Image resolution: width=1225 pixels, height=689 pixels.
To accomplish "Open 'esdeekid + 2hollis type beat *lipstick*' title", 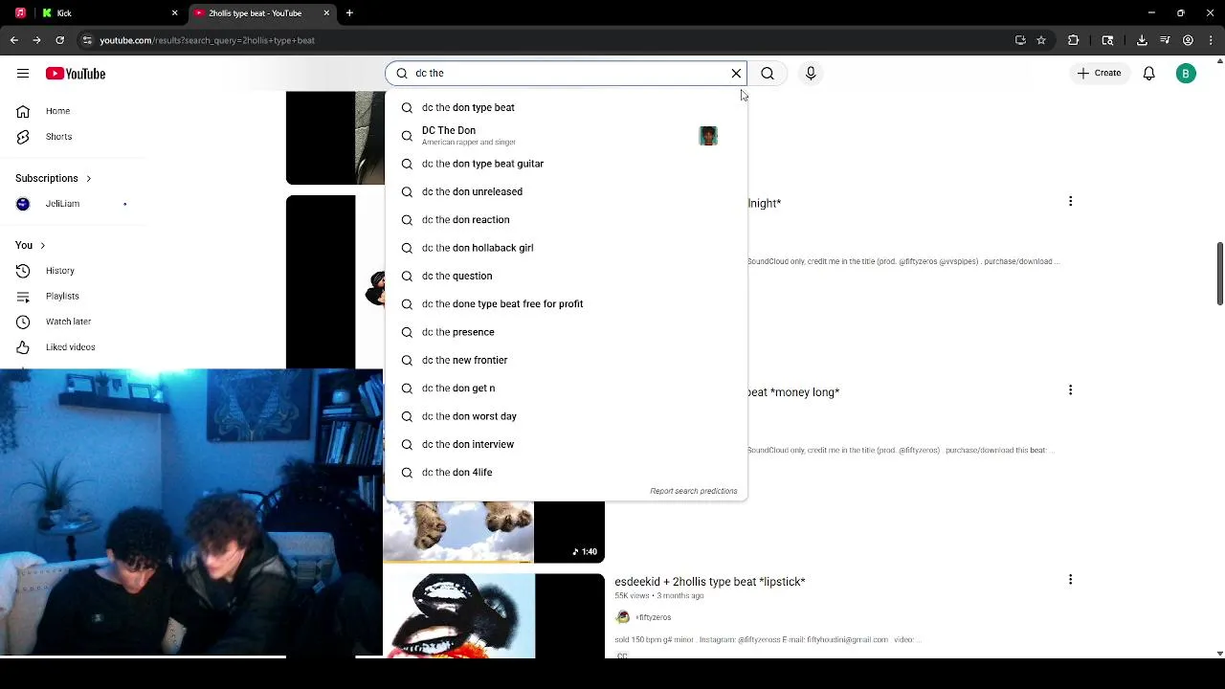I will pos(709,582).
